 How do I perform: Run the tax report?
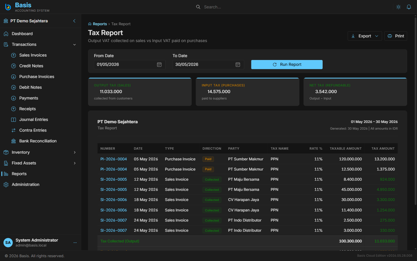[287, 65]
